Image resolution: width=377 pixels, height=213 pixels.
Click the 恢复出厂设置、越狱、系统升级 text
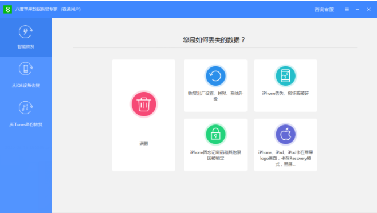pos(215,96)
